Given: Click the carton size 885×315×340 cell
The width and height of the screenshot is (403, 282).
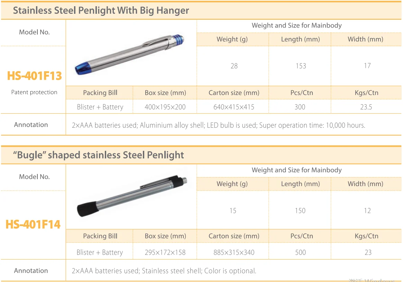Looking at the screenshot, I should (x=234, y=252).
